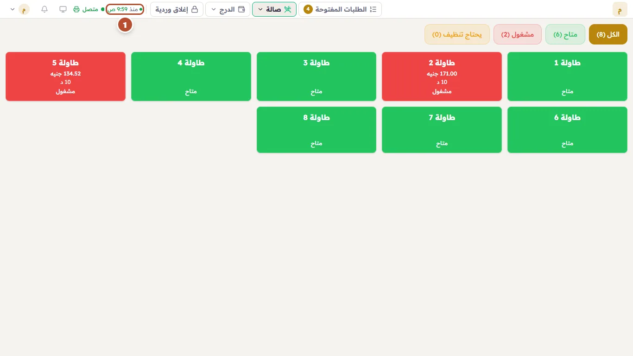The width and height of the screenshot is (633, 356).
Task: Choose table طاولة 4
Action: [x=191, y=76]
